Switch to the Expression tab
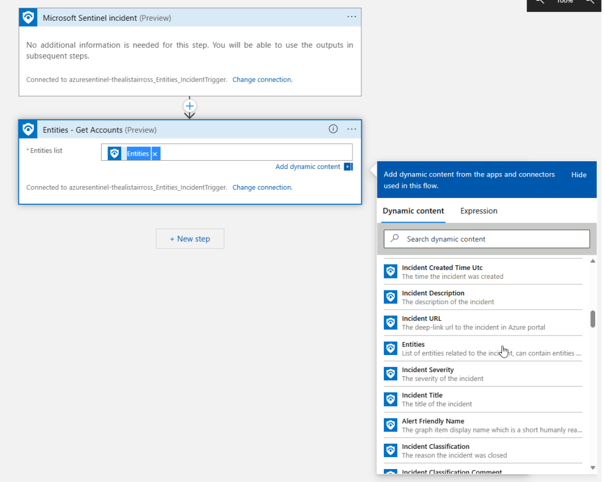Screen dimensions: 604x482 coord(478,211)
